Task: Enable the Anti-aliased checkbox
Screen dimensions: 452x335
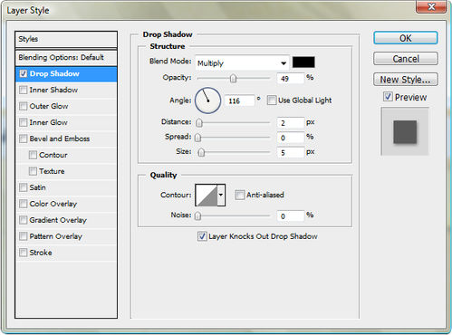Action: (239, 195)
